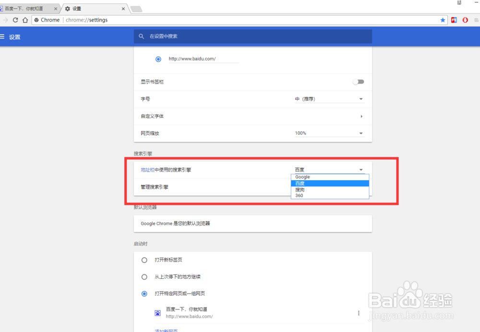
Task: Choose 搜狗 from search engine list
Action: [x=330, y=189]
